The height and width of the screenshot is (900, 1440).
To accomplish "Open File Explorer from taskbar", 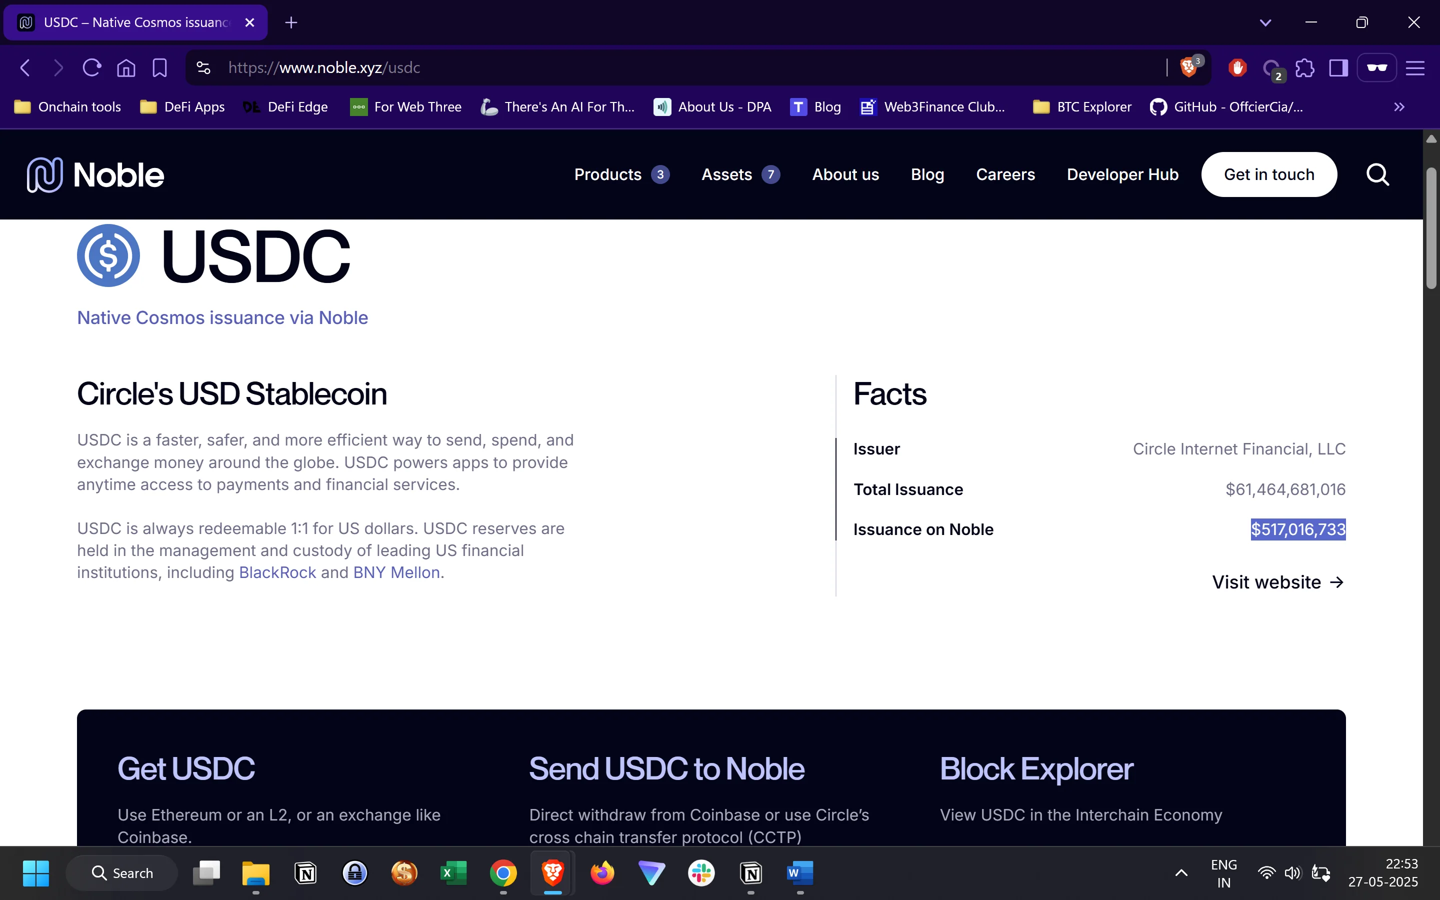I will (256, 873).
